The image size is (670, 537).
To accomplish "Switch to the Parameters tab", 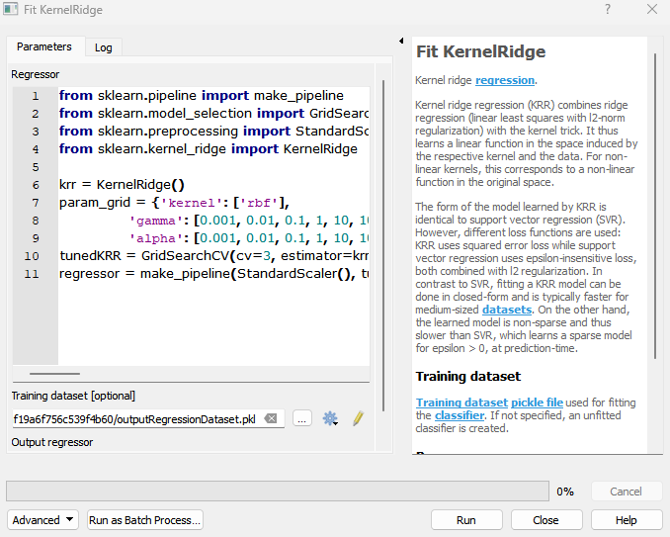I will [x=44, y=46].
